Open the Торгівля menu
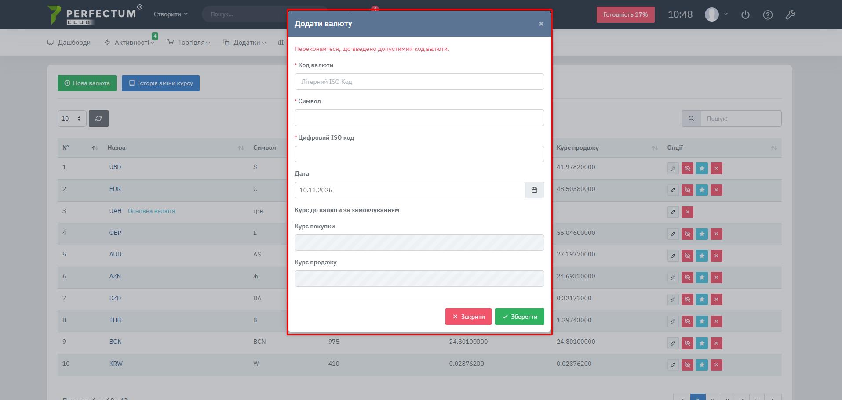Image resolution: width=842 pixels, height=400 pixels. click(x=189, y=43)
